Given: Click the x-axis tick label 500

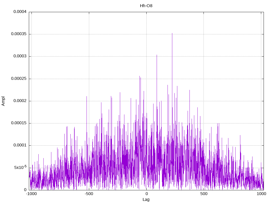Looking at the screenshot, I should tap(204, 194).
